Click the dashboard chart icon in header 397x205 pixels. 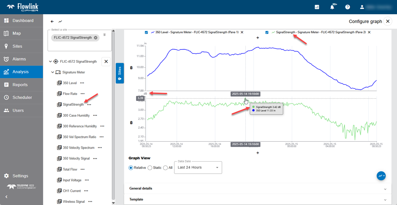click(x=317, y=7)
